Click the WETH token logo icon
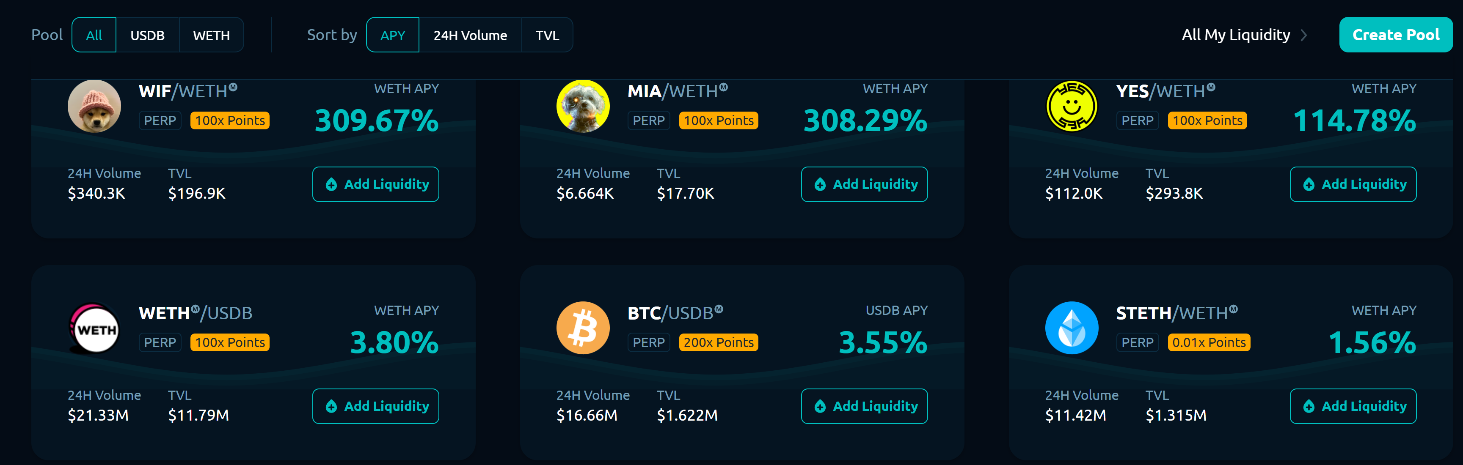The image size is (1463, 465). (x=94, y=328)
